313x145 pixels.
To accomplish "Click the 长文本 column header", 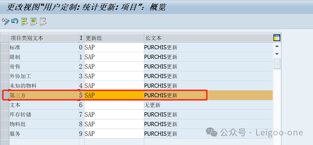I will [x=208, y=38].
